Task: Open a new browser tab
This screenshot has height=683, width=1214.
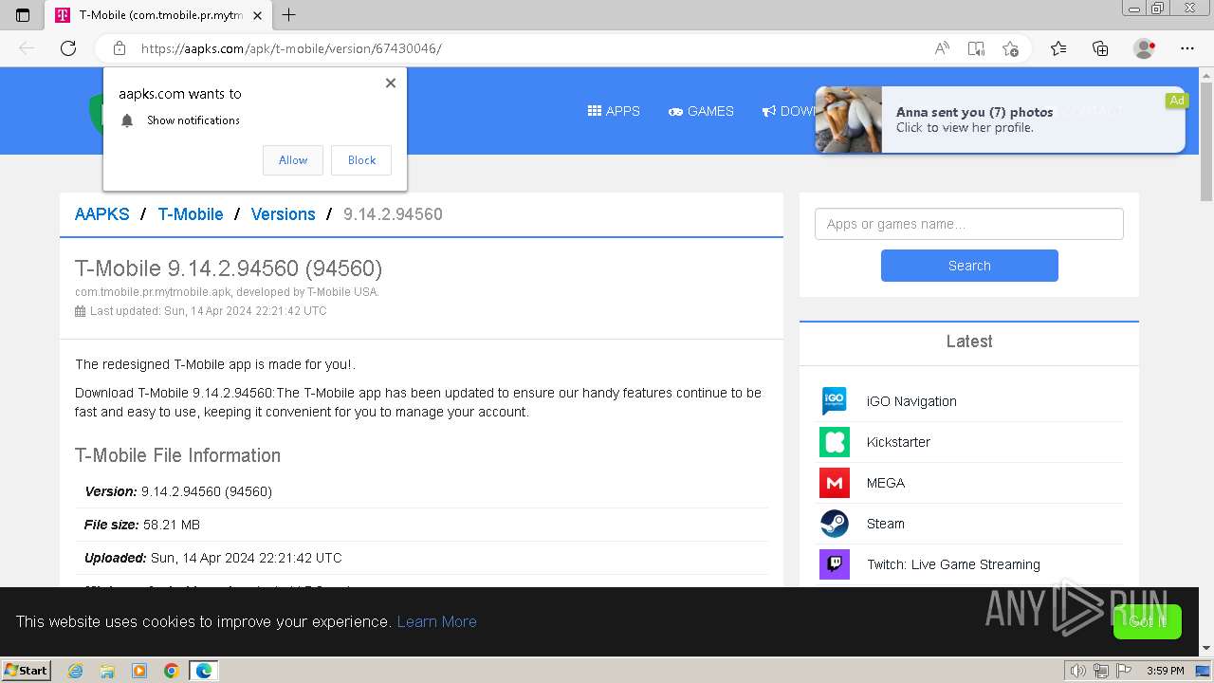Action: pyautogui.click(x=289, y=15)
